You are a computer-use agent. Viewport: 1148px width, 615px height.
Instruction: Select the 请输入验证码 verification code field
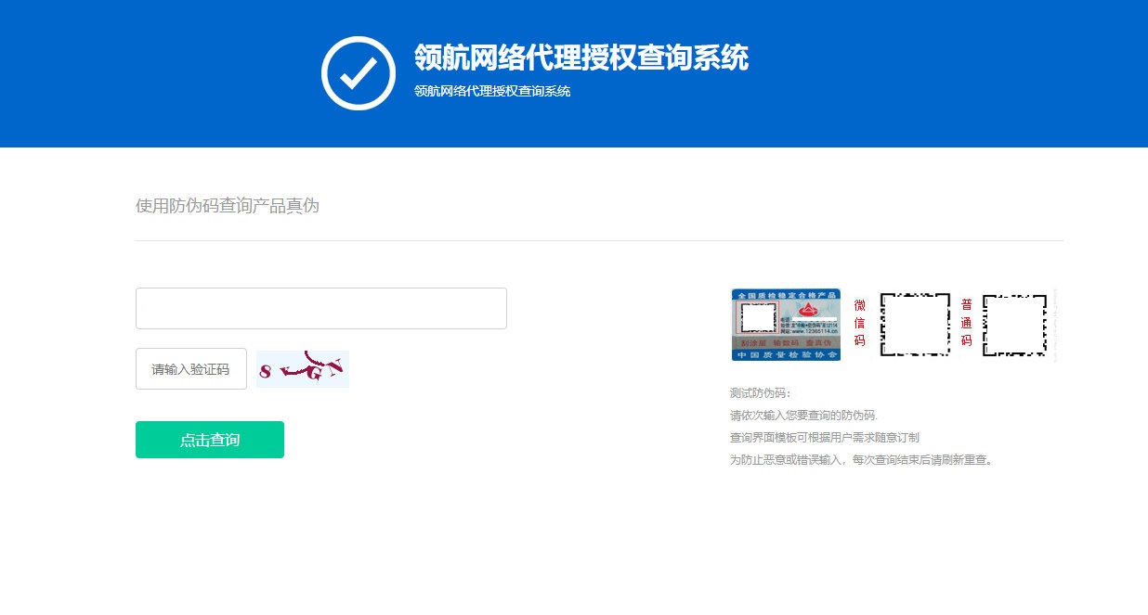[190, 368]
